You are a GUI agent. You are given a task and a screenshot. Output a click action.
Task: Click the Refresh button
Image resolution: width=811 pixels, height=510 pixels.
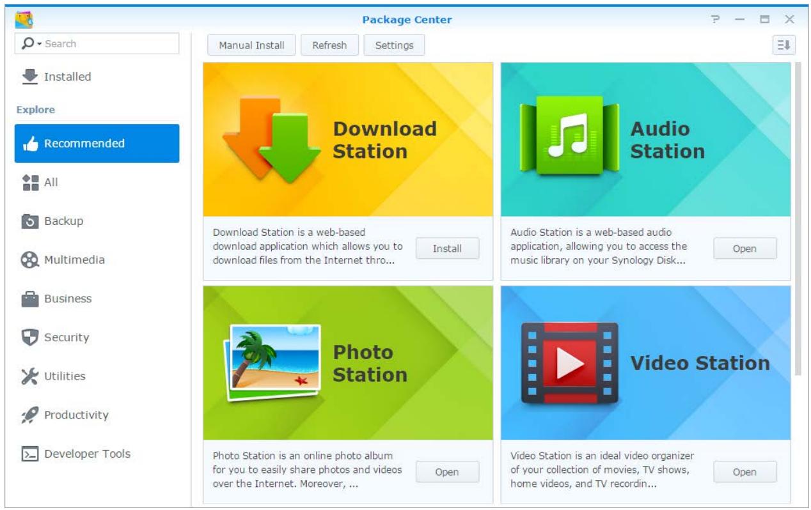coord(329,45)
